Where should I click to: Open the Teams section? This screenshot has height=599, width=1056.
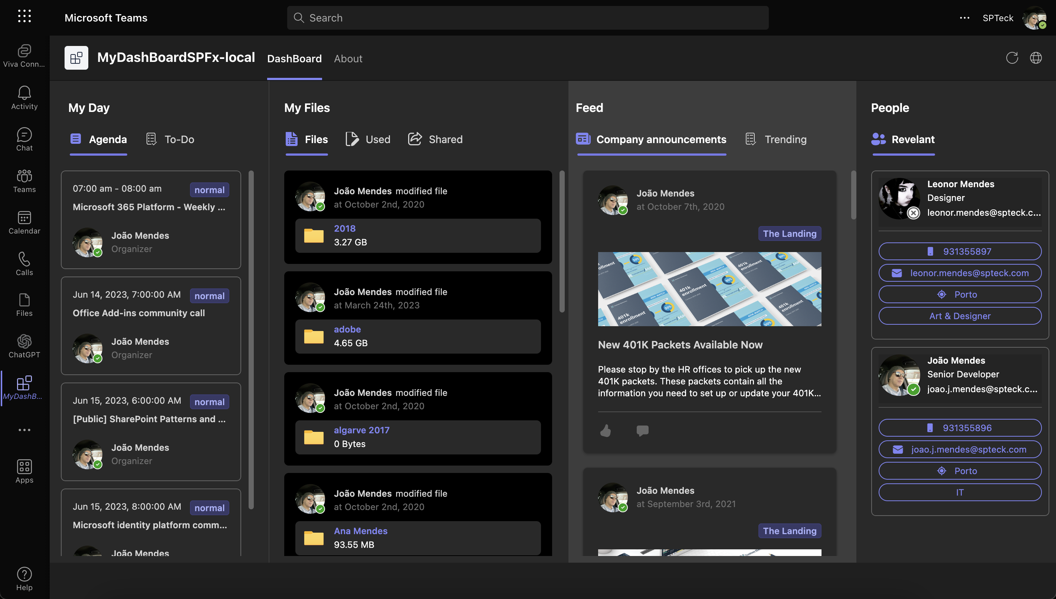(24, 181)
